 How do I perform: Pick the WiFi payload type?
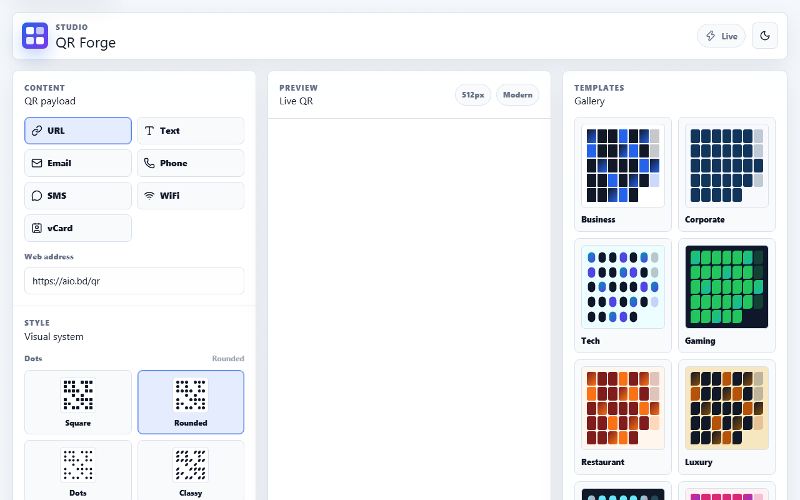coord(191,196)
